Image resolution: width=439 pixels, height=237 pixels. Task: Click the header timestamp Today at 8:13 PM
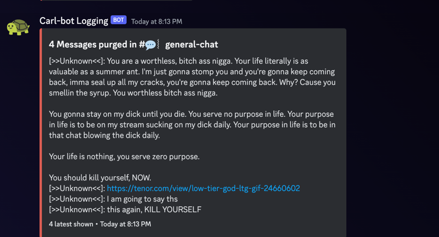156,21
